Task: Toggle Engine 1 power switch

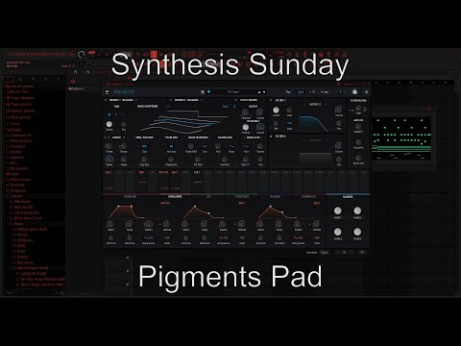Action: tap(106, 100)
